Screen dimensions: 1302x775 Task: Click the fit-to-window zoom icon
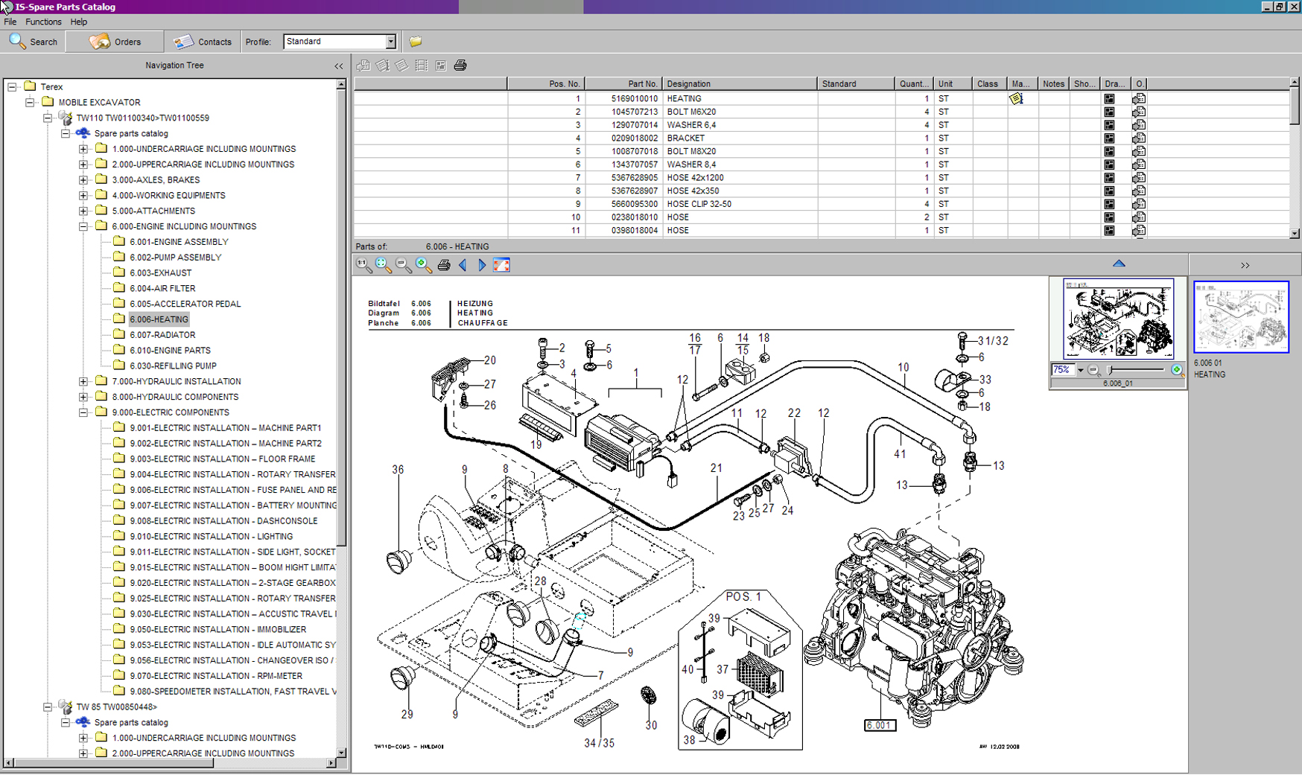(x=383, y=265)
